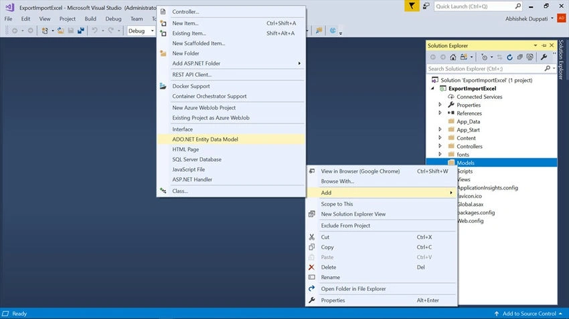This screenshot has height=319, width=569.
Task: Select Docker Support menu entry
Action: (231, 86)
